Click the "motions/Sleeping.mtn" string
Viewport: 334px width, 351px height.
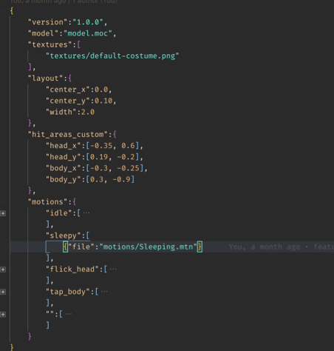tap(149, 247)
